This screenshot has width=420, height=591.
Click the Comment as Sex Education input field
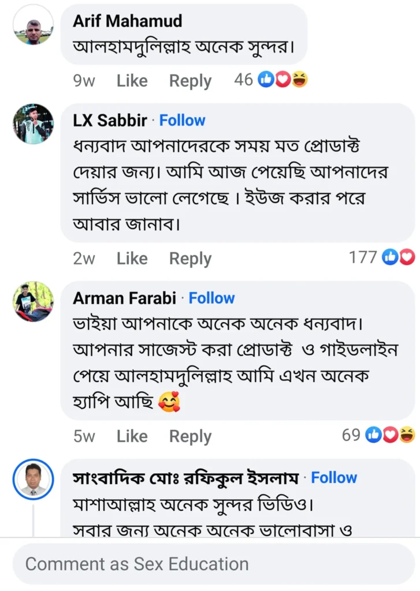coord(210,564)
